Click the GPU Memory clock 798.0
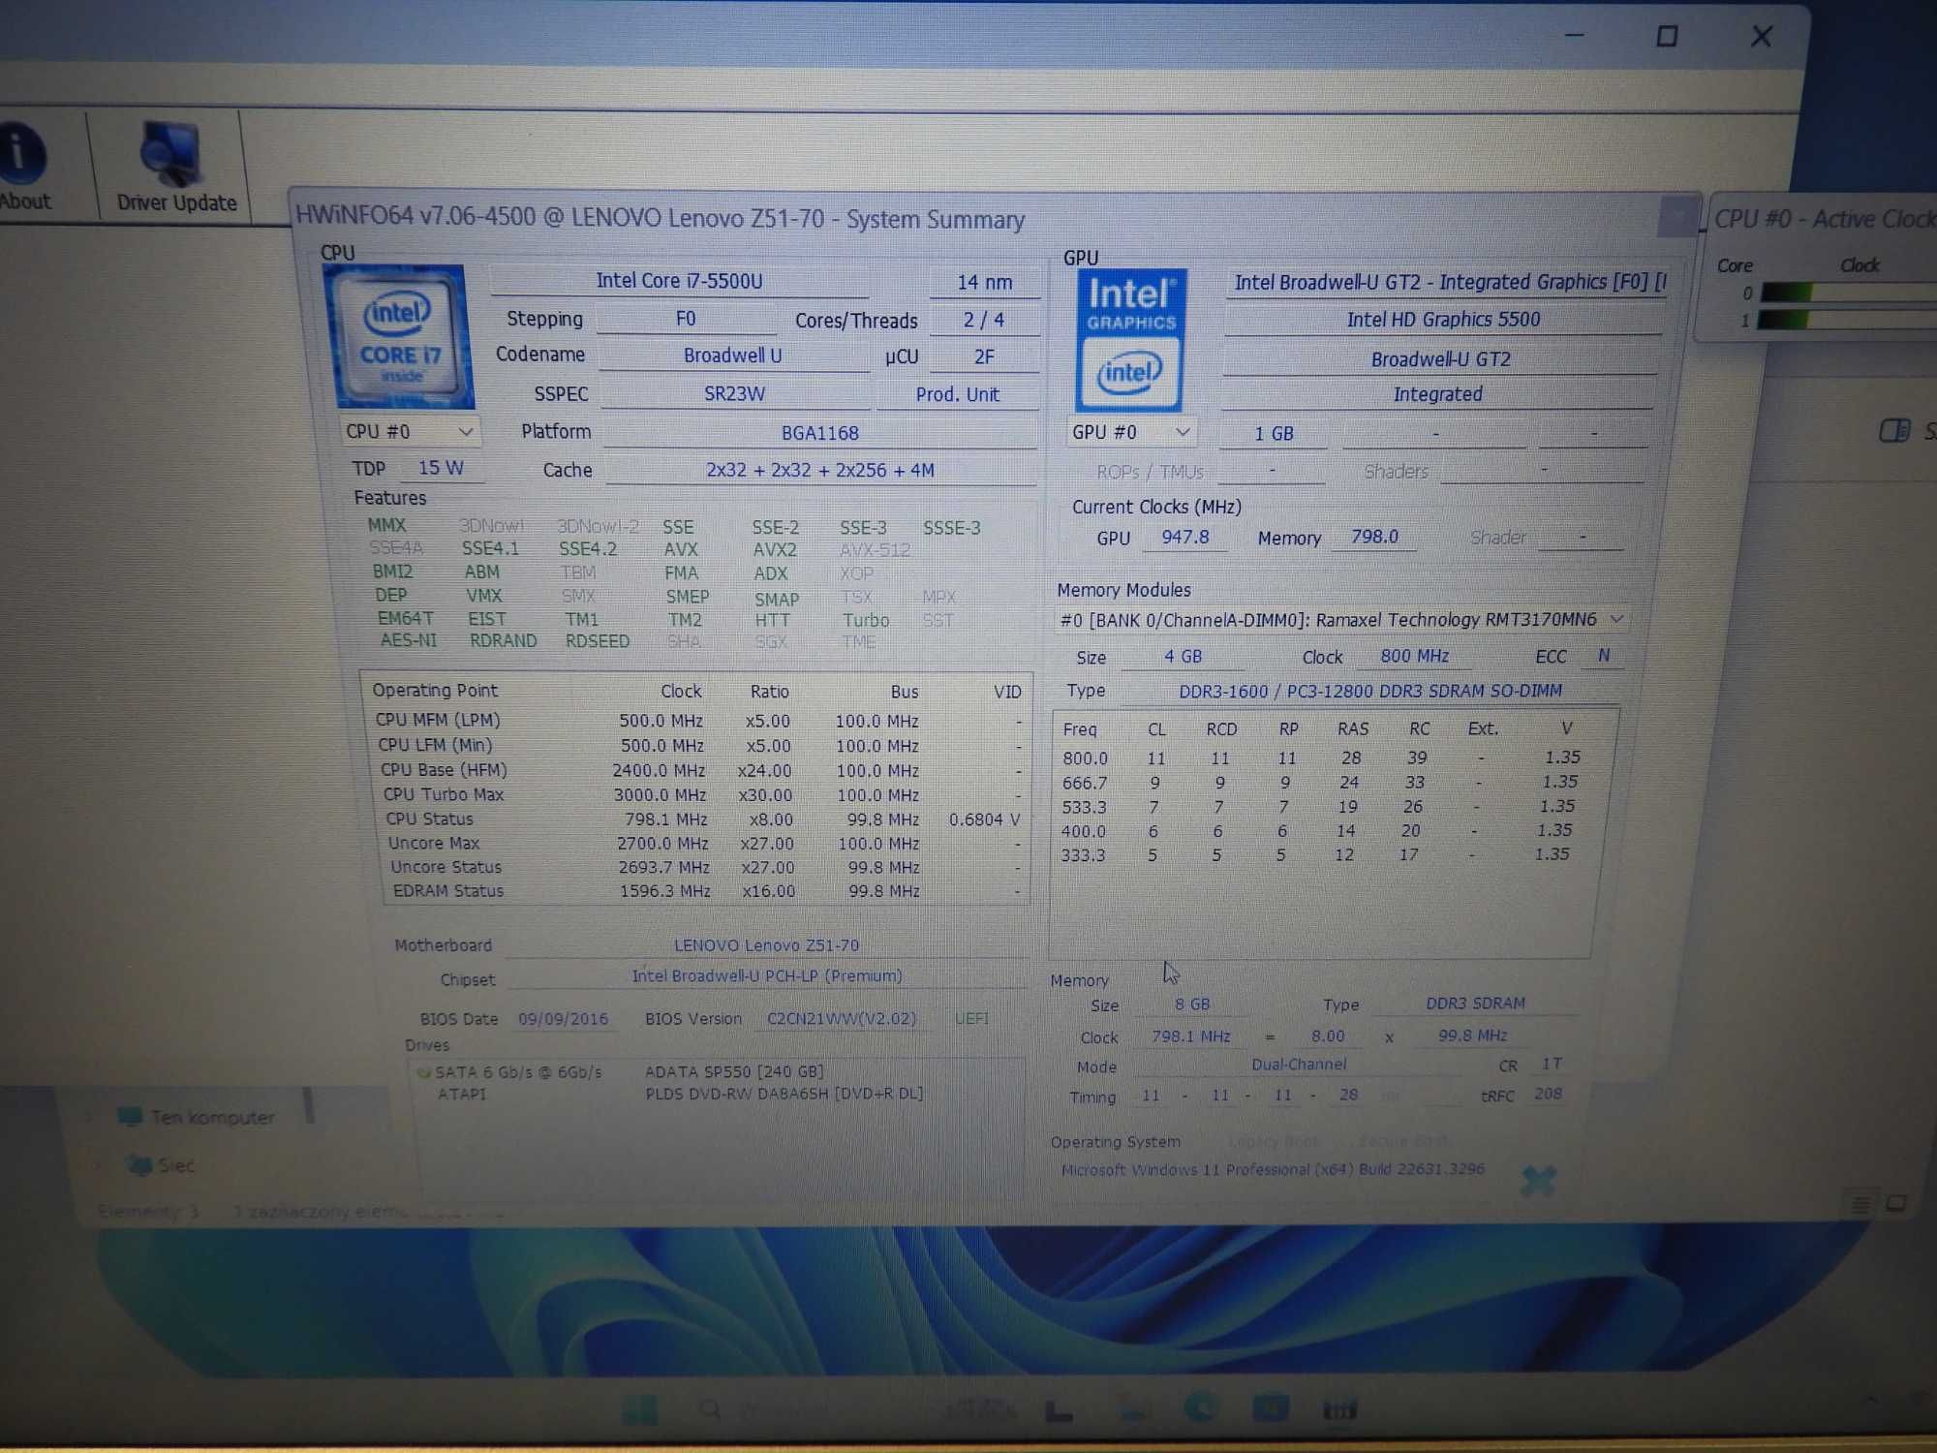Image resolution: width=1937 pixels, height=1453 pixels. [x=1374, y=537]
